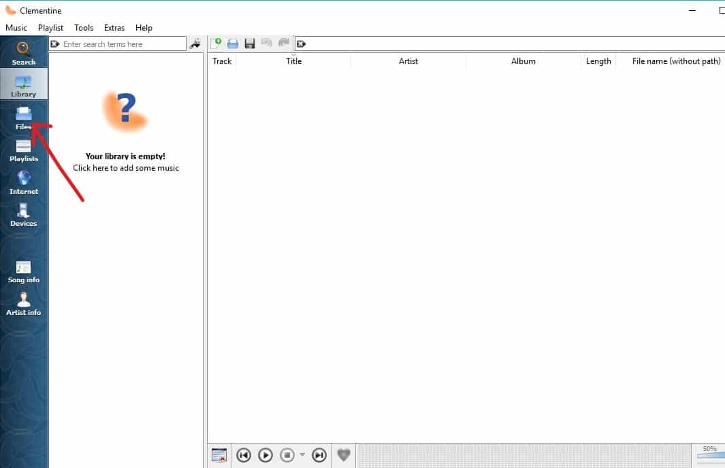This screenshot has width=725, height=468.
Task: Clear the library search field icon
Action: tap(55, 44)
